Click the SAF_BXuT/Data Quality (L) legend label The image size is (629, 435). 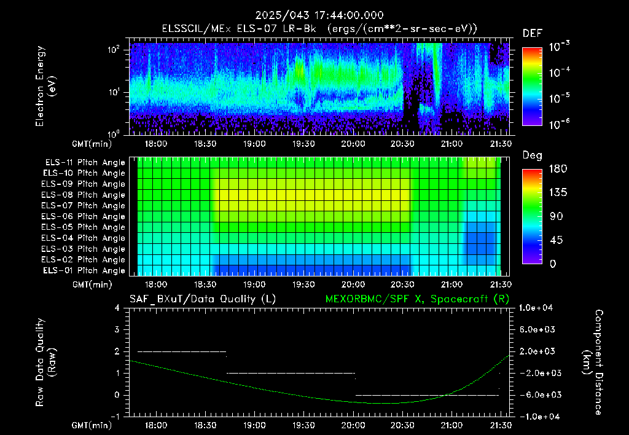click(203, 299)
